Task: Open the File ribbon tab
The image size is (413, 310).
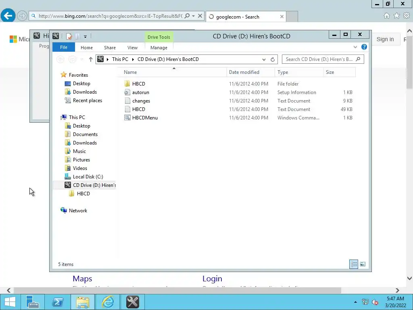Action: pyautogui.click(x=63, y=47)
